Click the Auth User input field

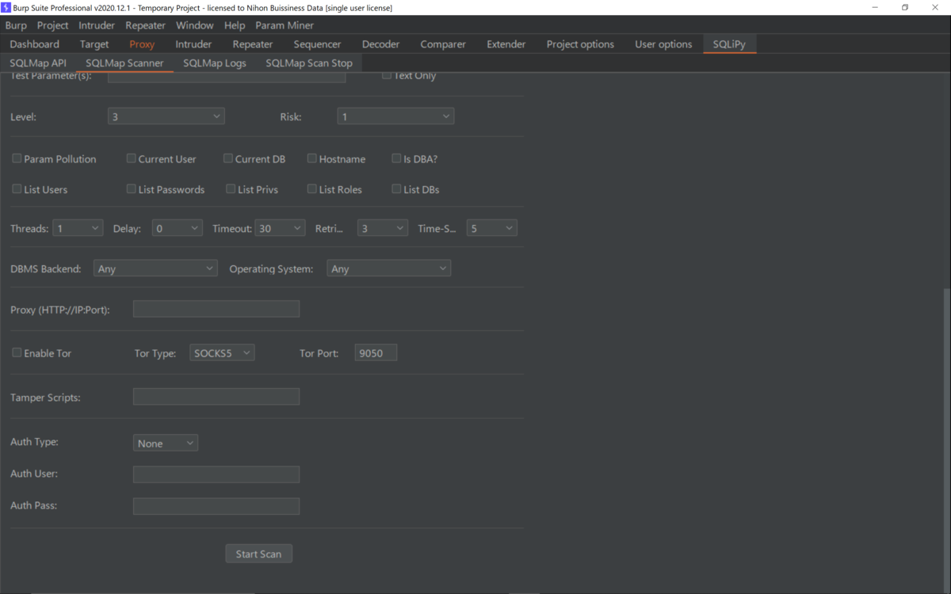[x=216, y=474]
